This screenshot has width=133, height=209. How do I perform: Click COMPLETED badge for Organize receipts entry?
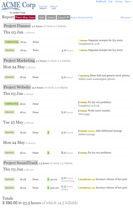(x=12, y=42)
